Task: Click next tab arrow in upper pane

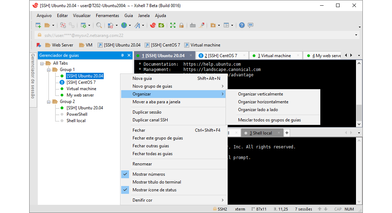Action: (x=351, y=55)
